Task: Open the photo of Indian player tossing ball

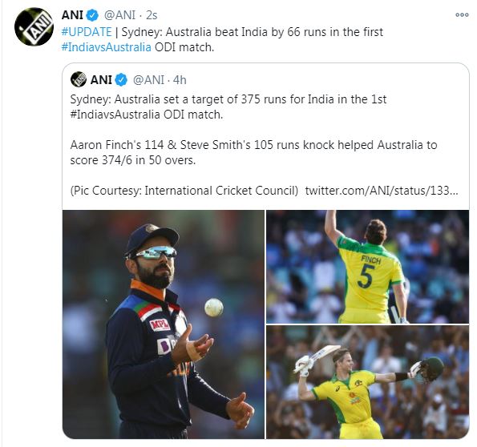Action: click(x=164, y=324)
